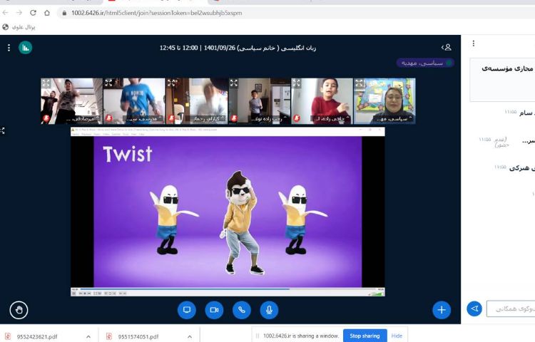Expand options for 9551574051.pdf download
This screenshot has width=535, height=342.
click(189, 336)
